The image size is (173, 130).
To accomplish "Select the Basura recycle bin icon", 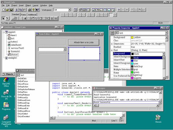I will tap(158, 119).
